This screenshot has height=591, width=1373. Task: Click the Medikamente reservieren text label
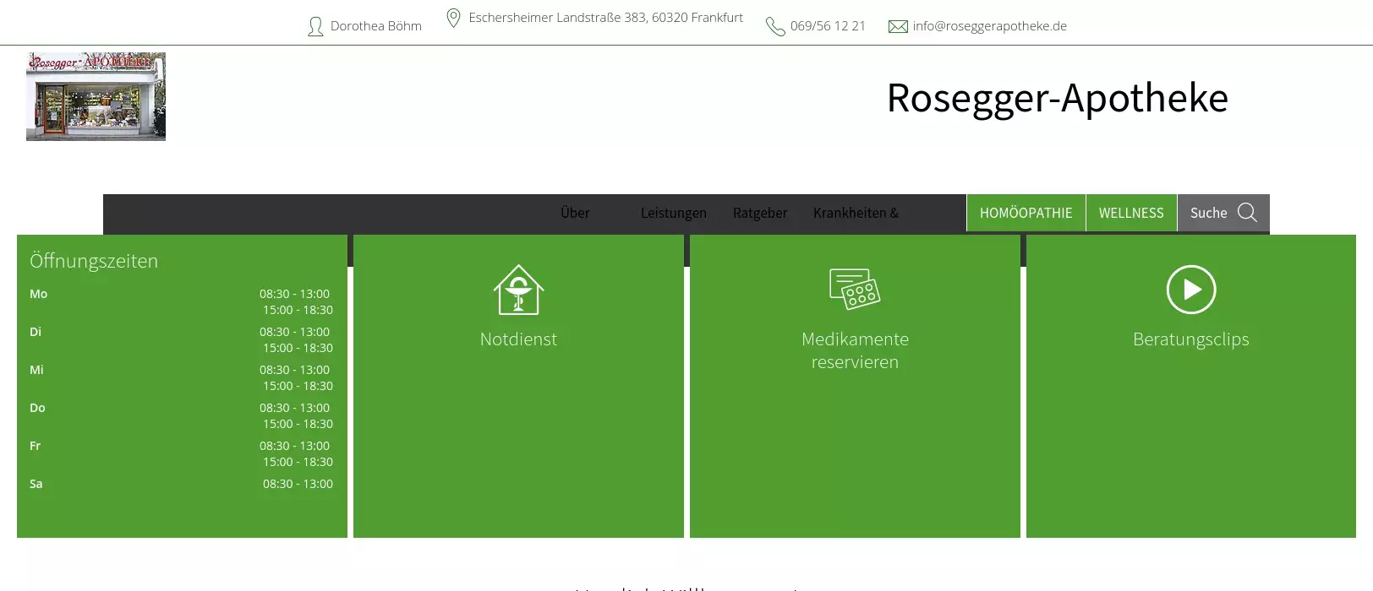(x=855, y=350)
